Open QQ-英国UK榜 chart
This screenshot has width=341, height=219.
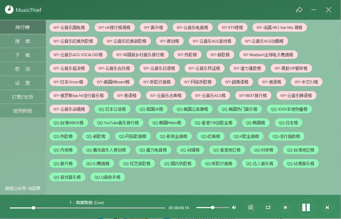(151, 109)
